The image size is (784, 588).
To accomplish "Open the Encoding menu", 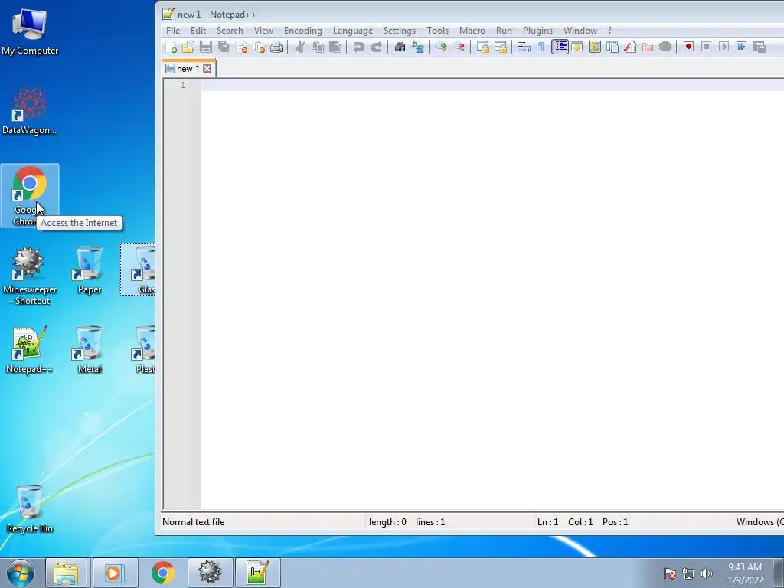I will click(x=303, y=31).
